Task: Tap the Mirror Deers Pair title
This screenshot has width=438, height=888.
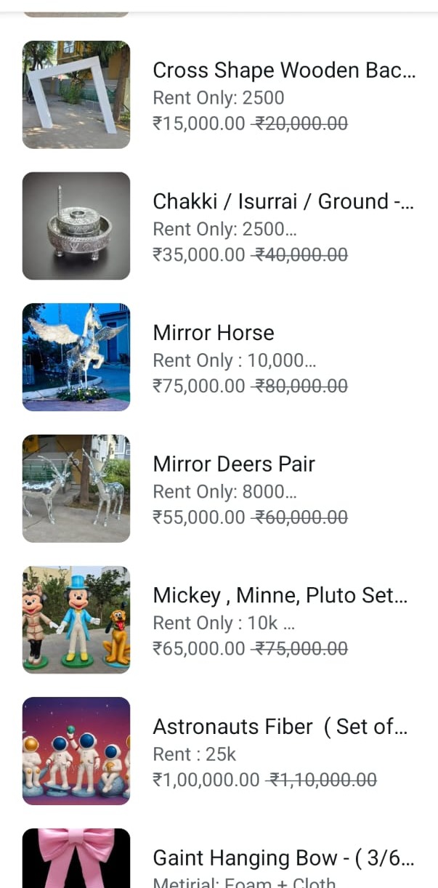Action: [234, 464]
